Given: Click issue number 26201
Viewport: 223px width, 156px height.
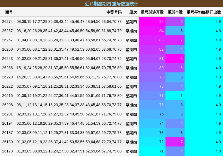Looking at the screenshot, I should tap(7, 114).
